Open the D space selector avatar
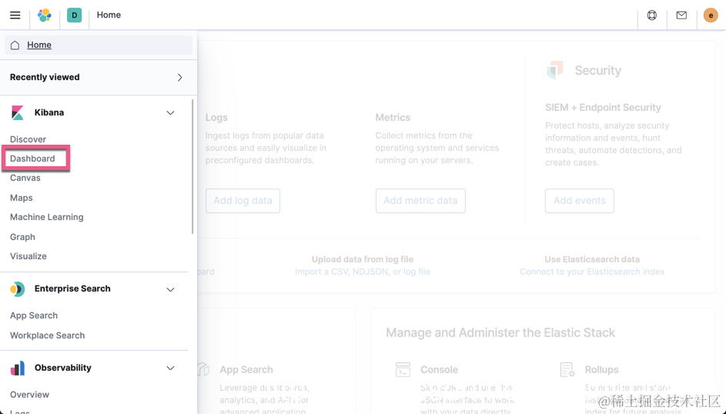 click(x=74, y=15)
